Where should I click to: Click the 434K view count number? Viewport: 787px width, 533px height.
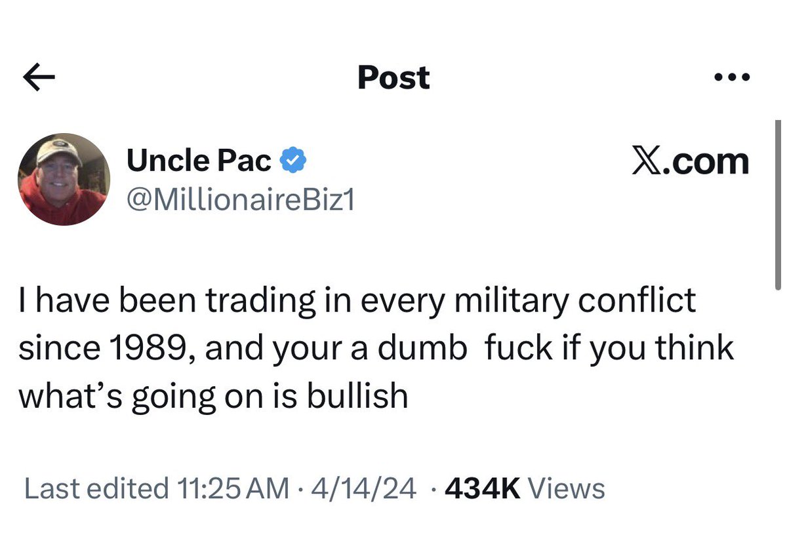tap(482, 488)
